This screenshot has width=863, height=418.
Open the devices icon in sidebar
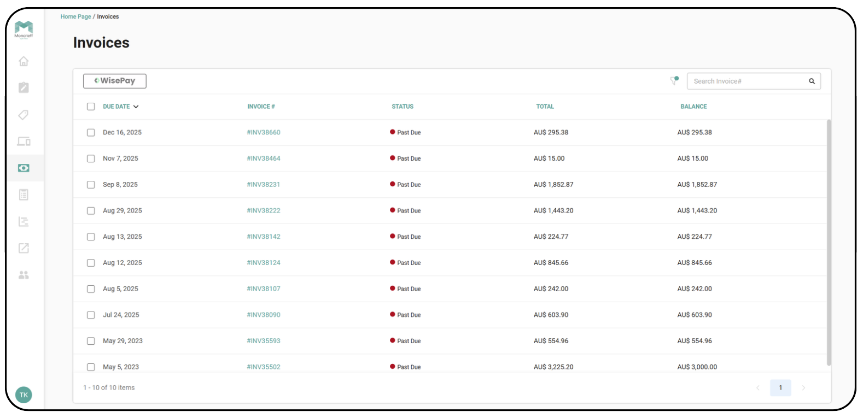click(24, 142)
